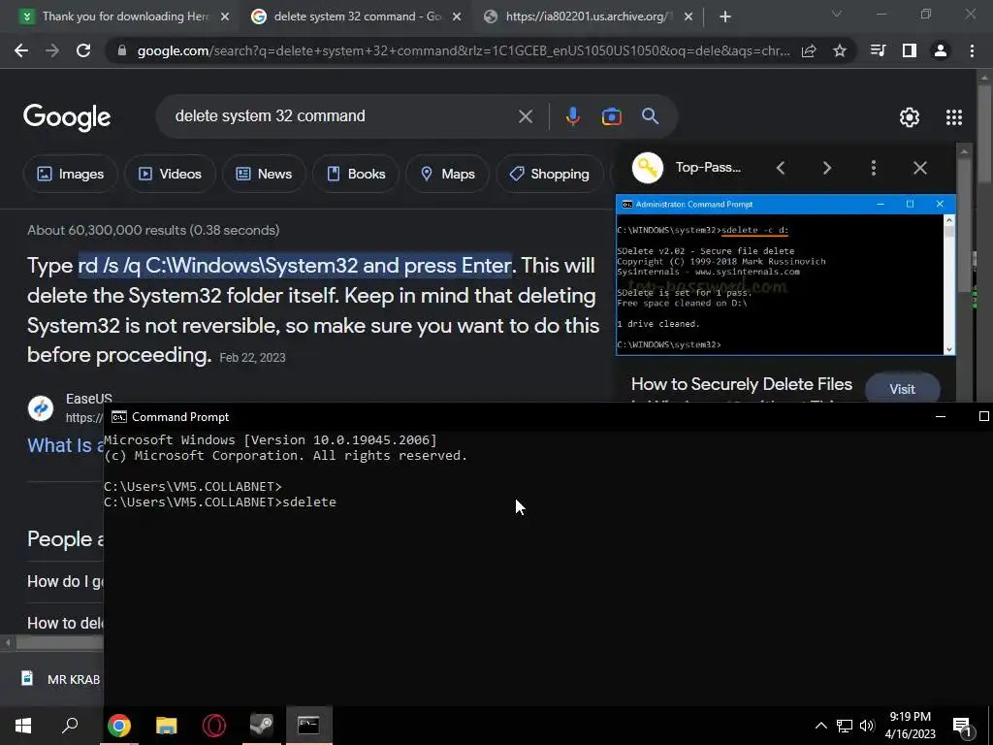Toggle Chrome side panel
This screenshot has width=993, height=745.
[x=910, y=50]
